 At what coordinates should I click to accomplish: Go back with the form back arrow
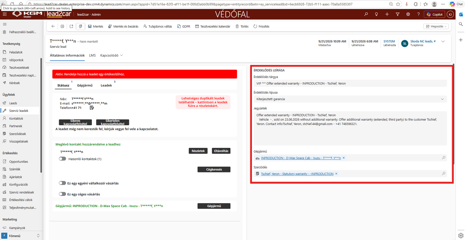tap(53, 26)
